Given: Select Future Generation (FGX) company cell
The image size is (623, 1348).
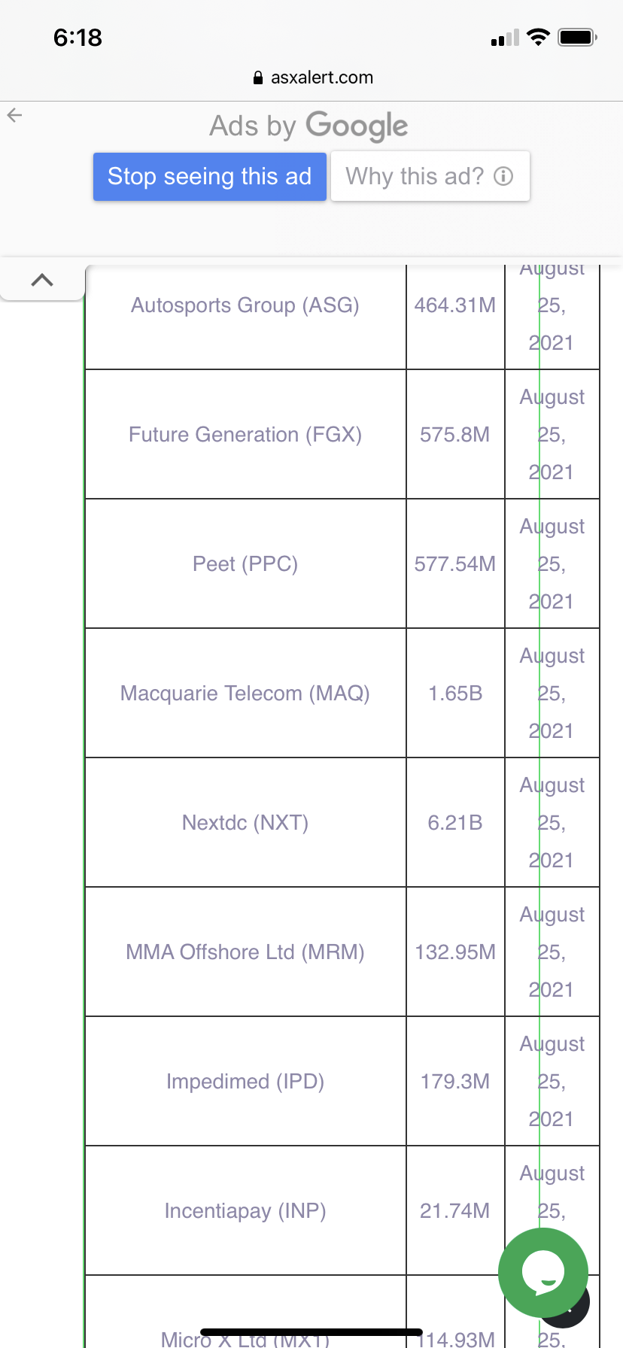Looking at the screenshot, I should coord(245,435).
